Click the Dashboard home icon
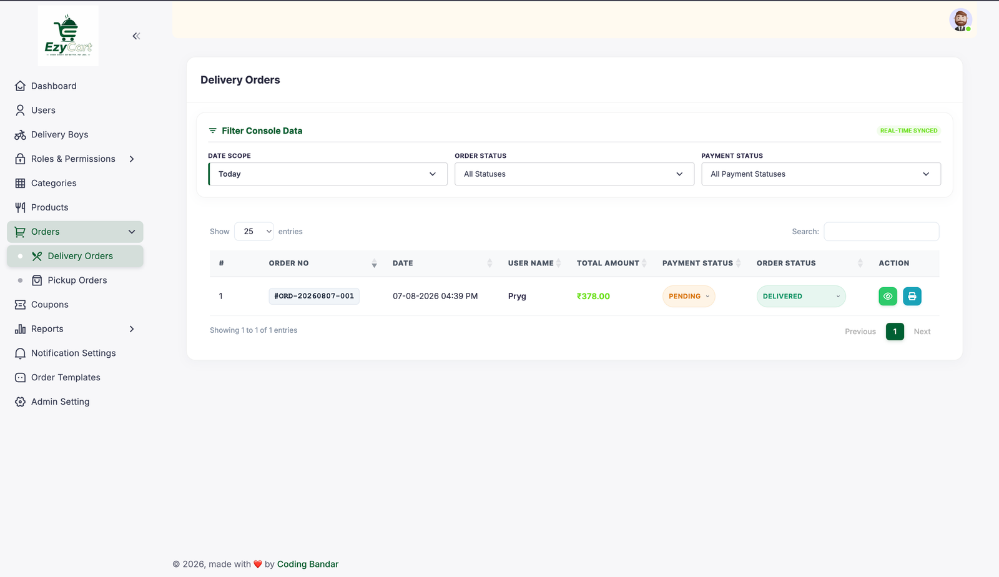The width and height of the screenshot is (999, 577). (20, 86)
